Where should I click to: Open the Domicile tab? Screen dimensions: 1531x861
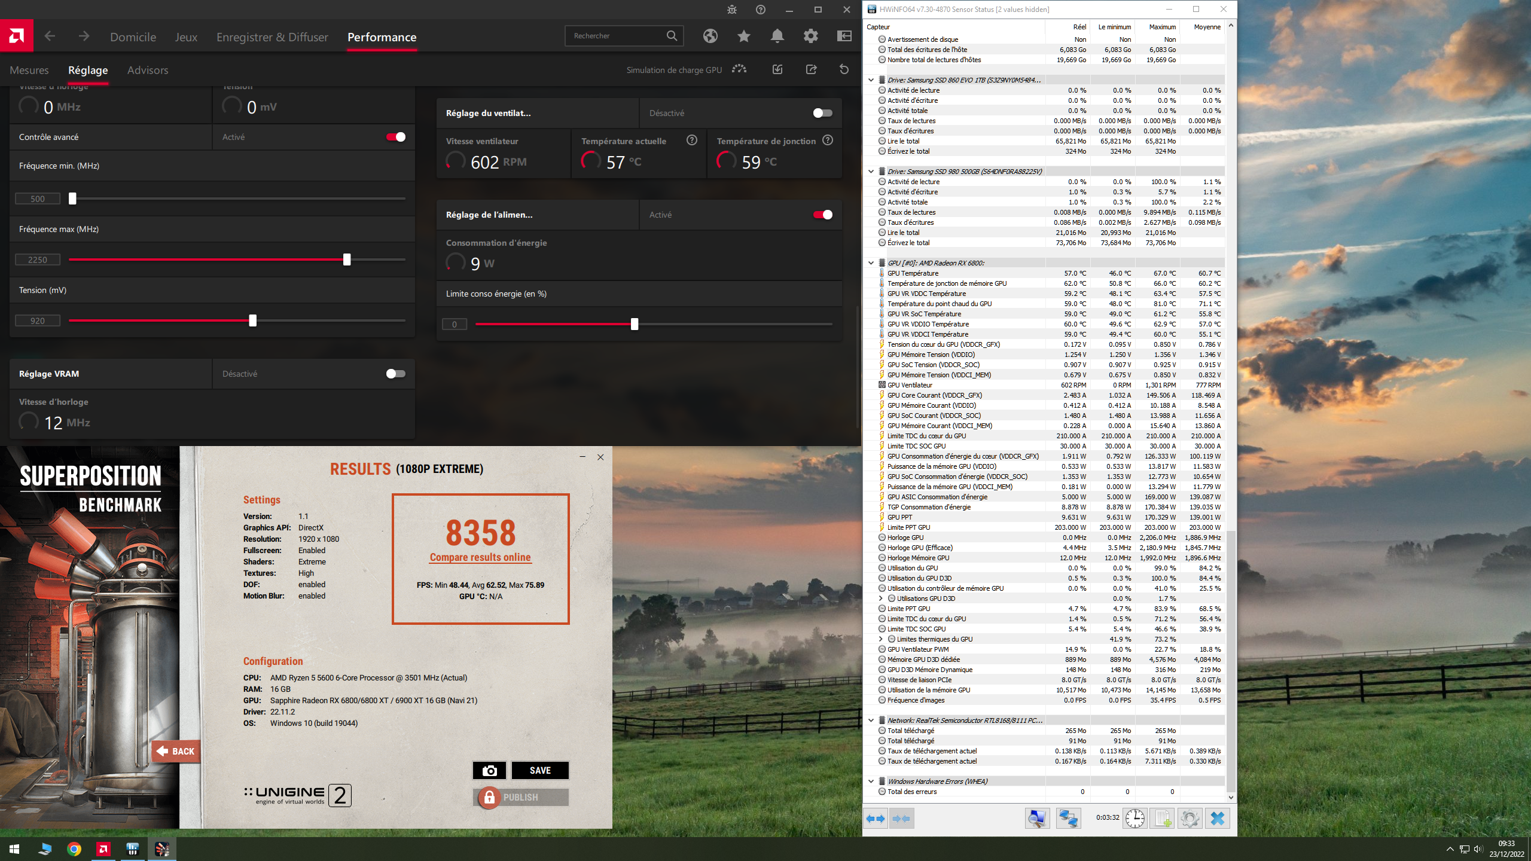133,37
